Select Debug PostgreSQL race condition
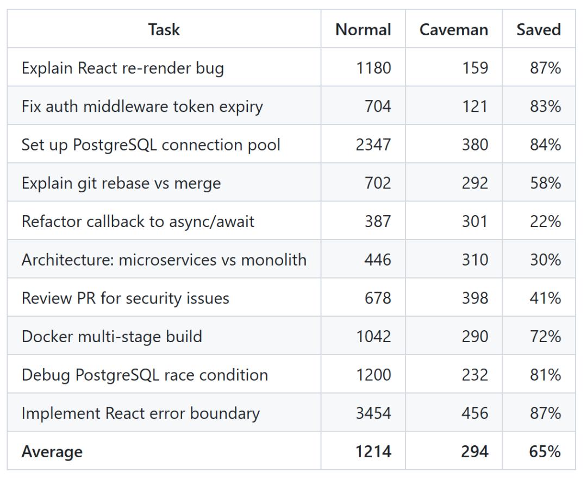587x479 pixels. 145,375
